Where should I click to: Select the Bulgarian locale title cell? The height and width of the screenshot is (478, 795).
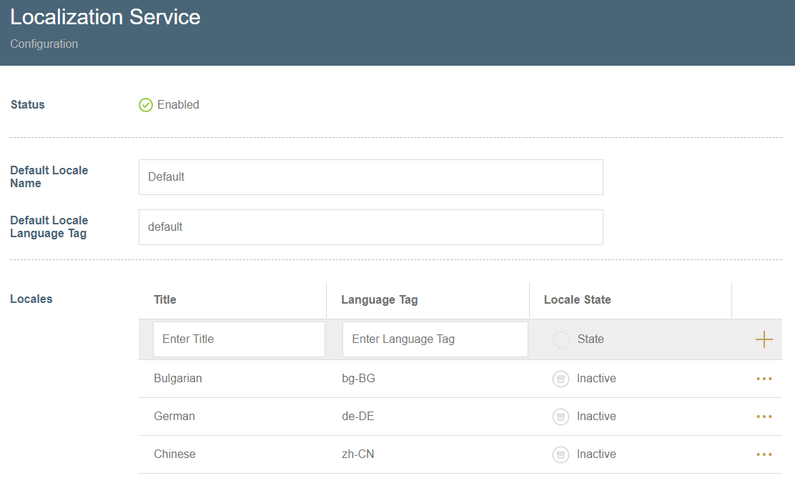click(x=178, y=379)
